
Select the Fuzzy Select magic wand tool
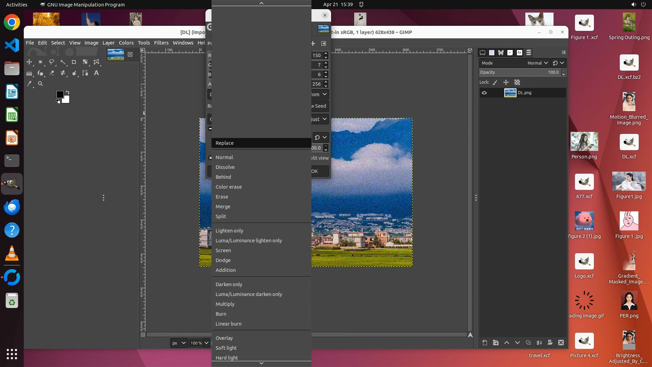click(63, 62)
